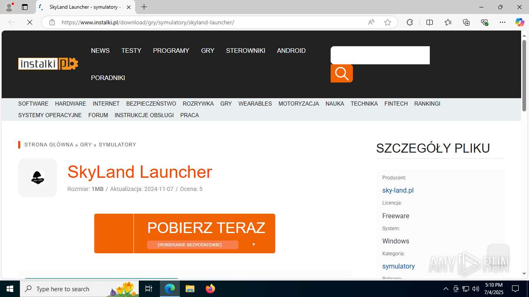This screenshot has height=297, width=529.
Task: Stop page loading with the X button
Action: [30, 22]
